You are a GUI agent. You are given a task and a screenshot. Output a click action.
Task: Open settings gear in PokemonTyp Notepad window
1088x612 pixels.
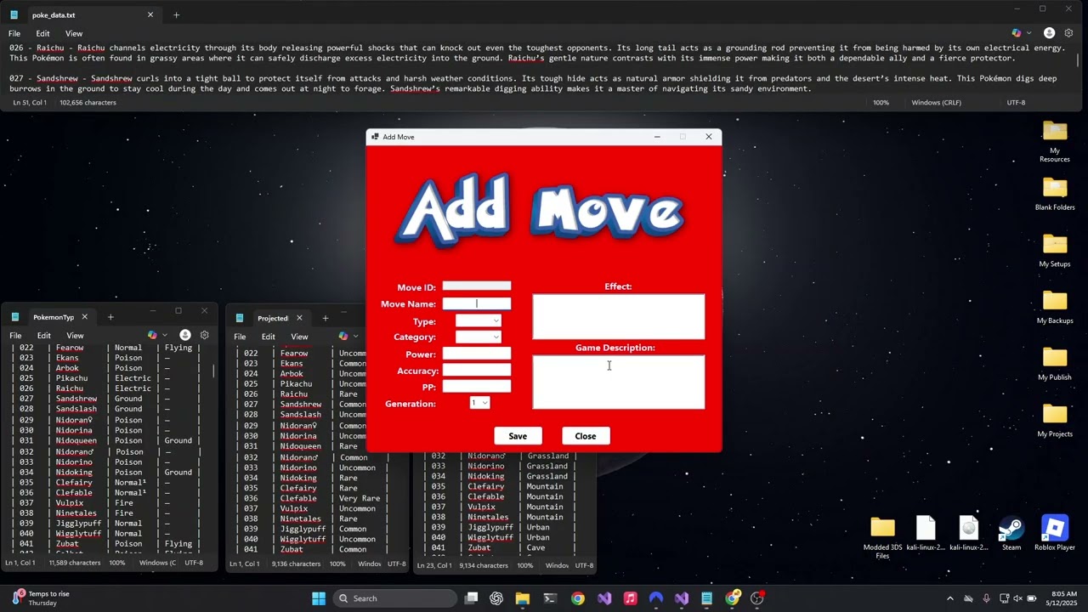(204, 335)
